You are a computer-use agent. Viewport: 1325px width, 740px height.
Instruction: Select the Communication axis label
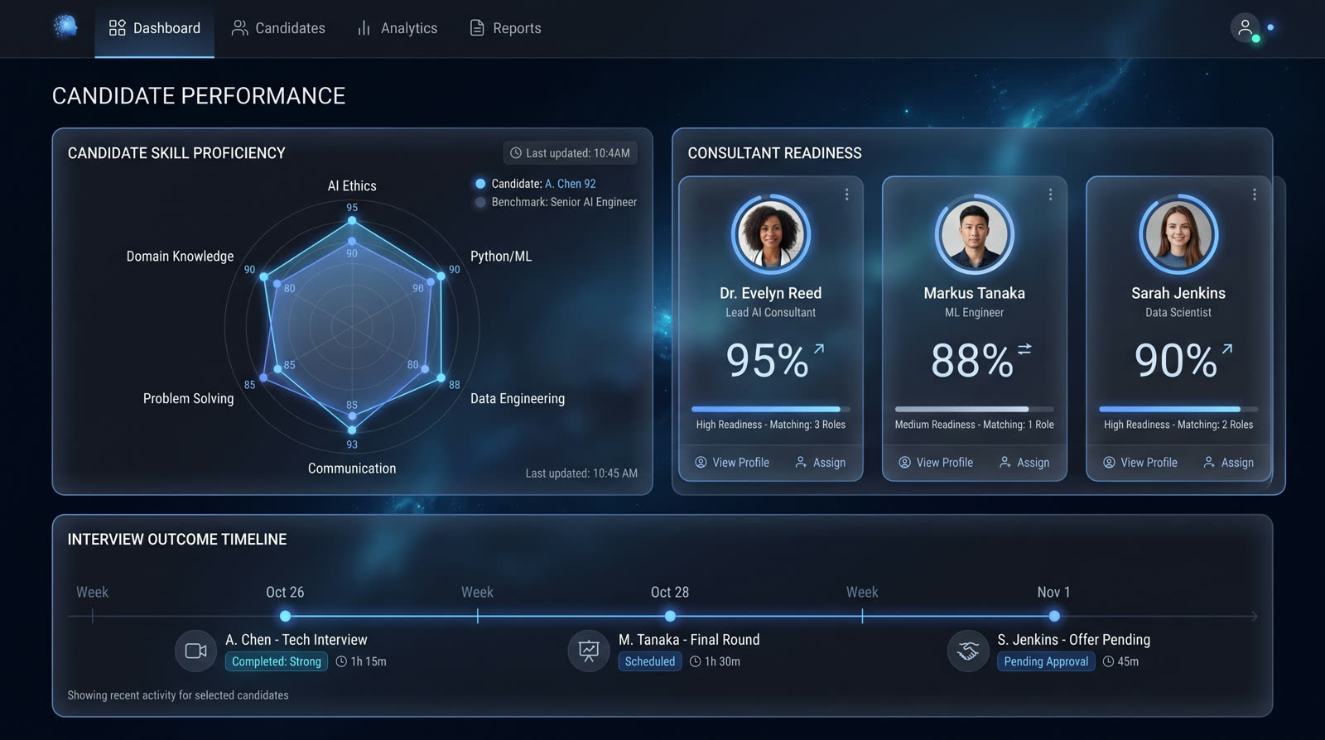click(x=352, y=469)
